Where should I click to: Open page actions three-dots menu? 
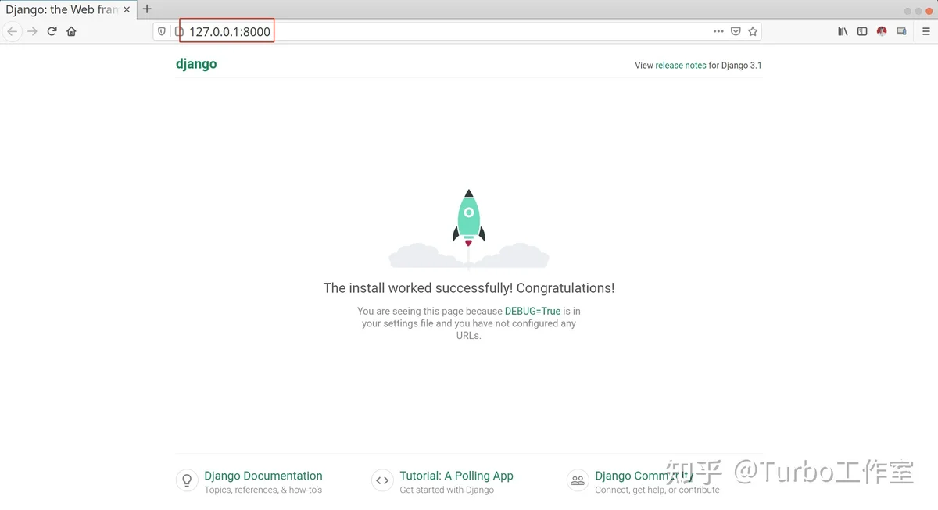[x=718, y=31]
